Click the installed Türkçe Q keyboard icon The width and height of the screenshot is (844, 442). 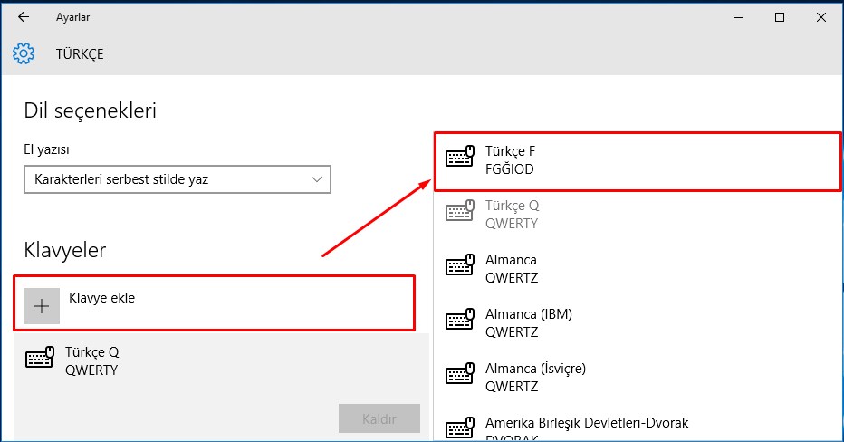[40, 360]
